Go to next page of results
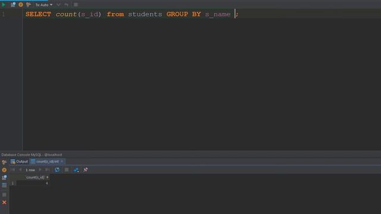 tap(40, 169)
